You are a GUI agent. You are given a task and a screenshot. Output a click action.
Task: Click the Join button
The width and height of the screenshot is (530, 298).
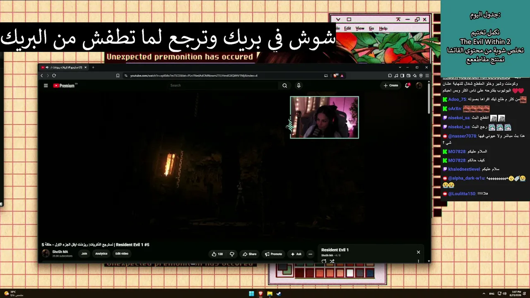tap(84, 254)
